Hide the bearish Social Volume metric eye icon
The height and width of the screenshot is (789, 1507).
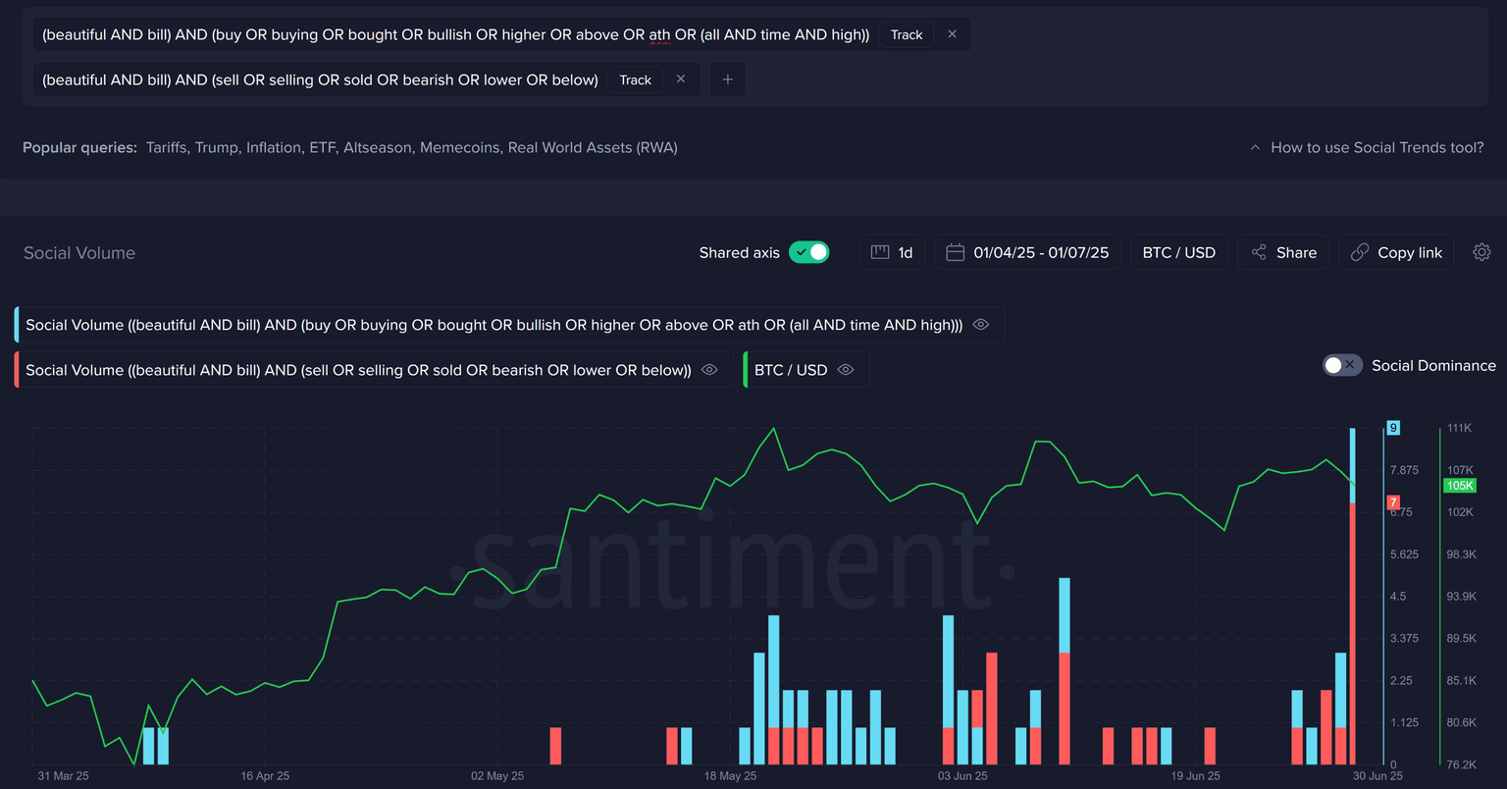[x=709, y=370]
